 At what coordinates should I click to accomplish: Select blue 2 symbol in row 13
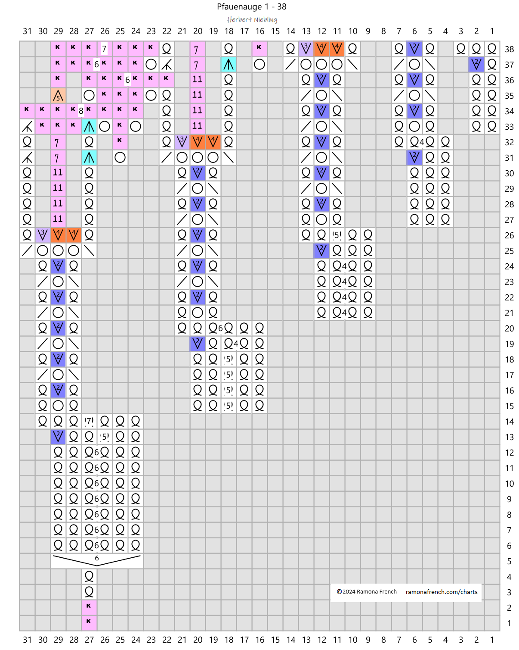[58, 437]
